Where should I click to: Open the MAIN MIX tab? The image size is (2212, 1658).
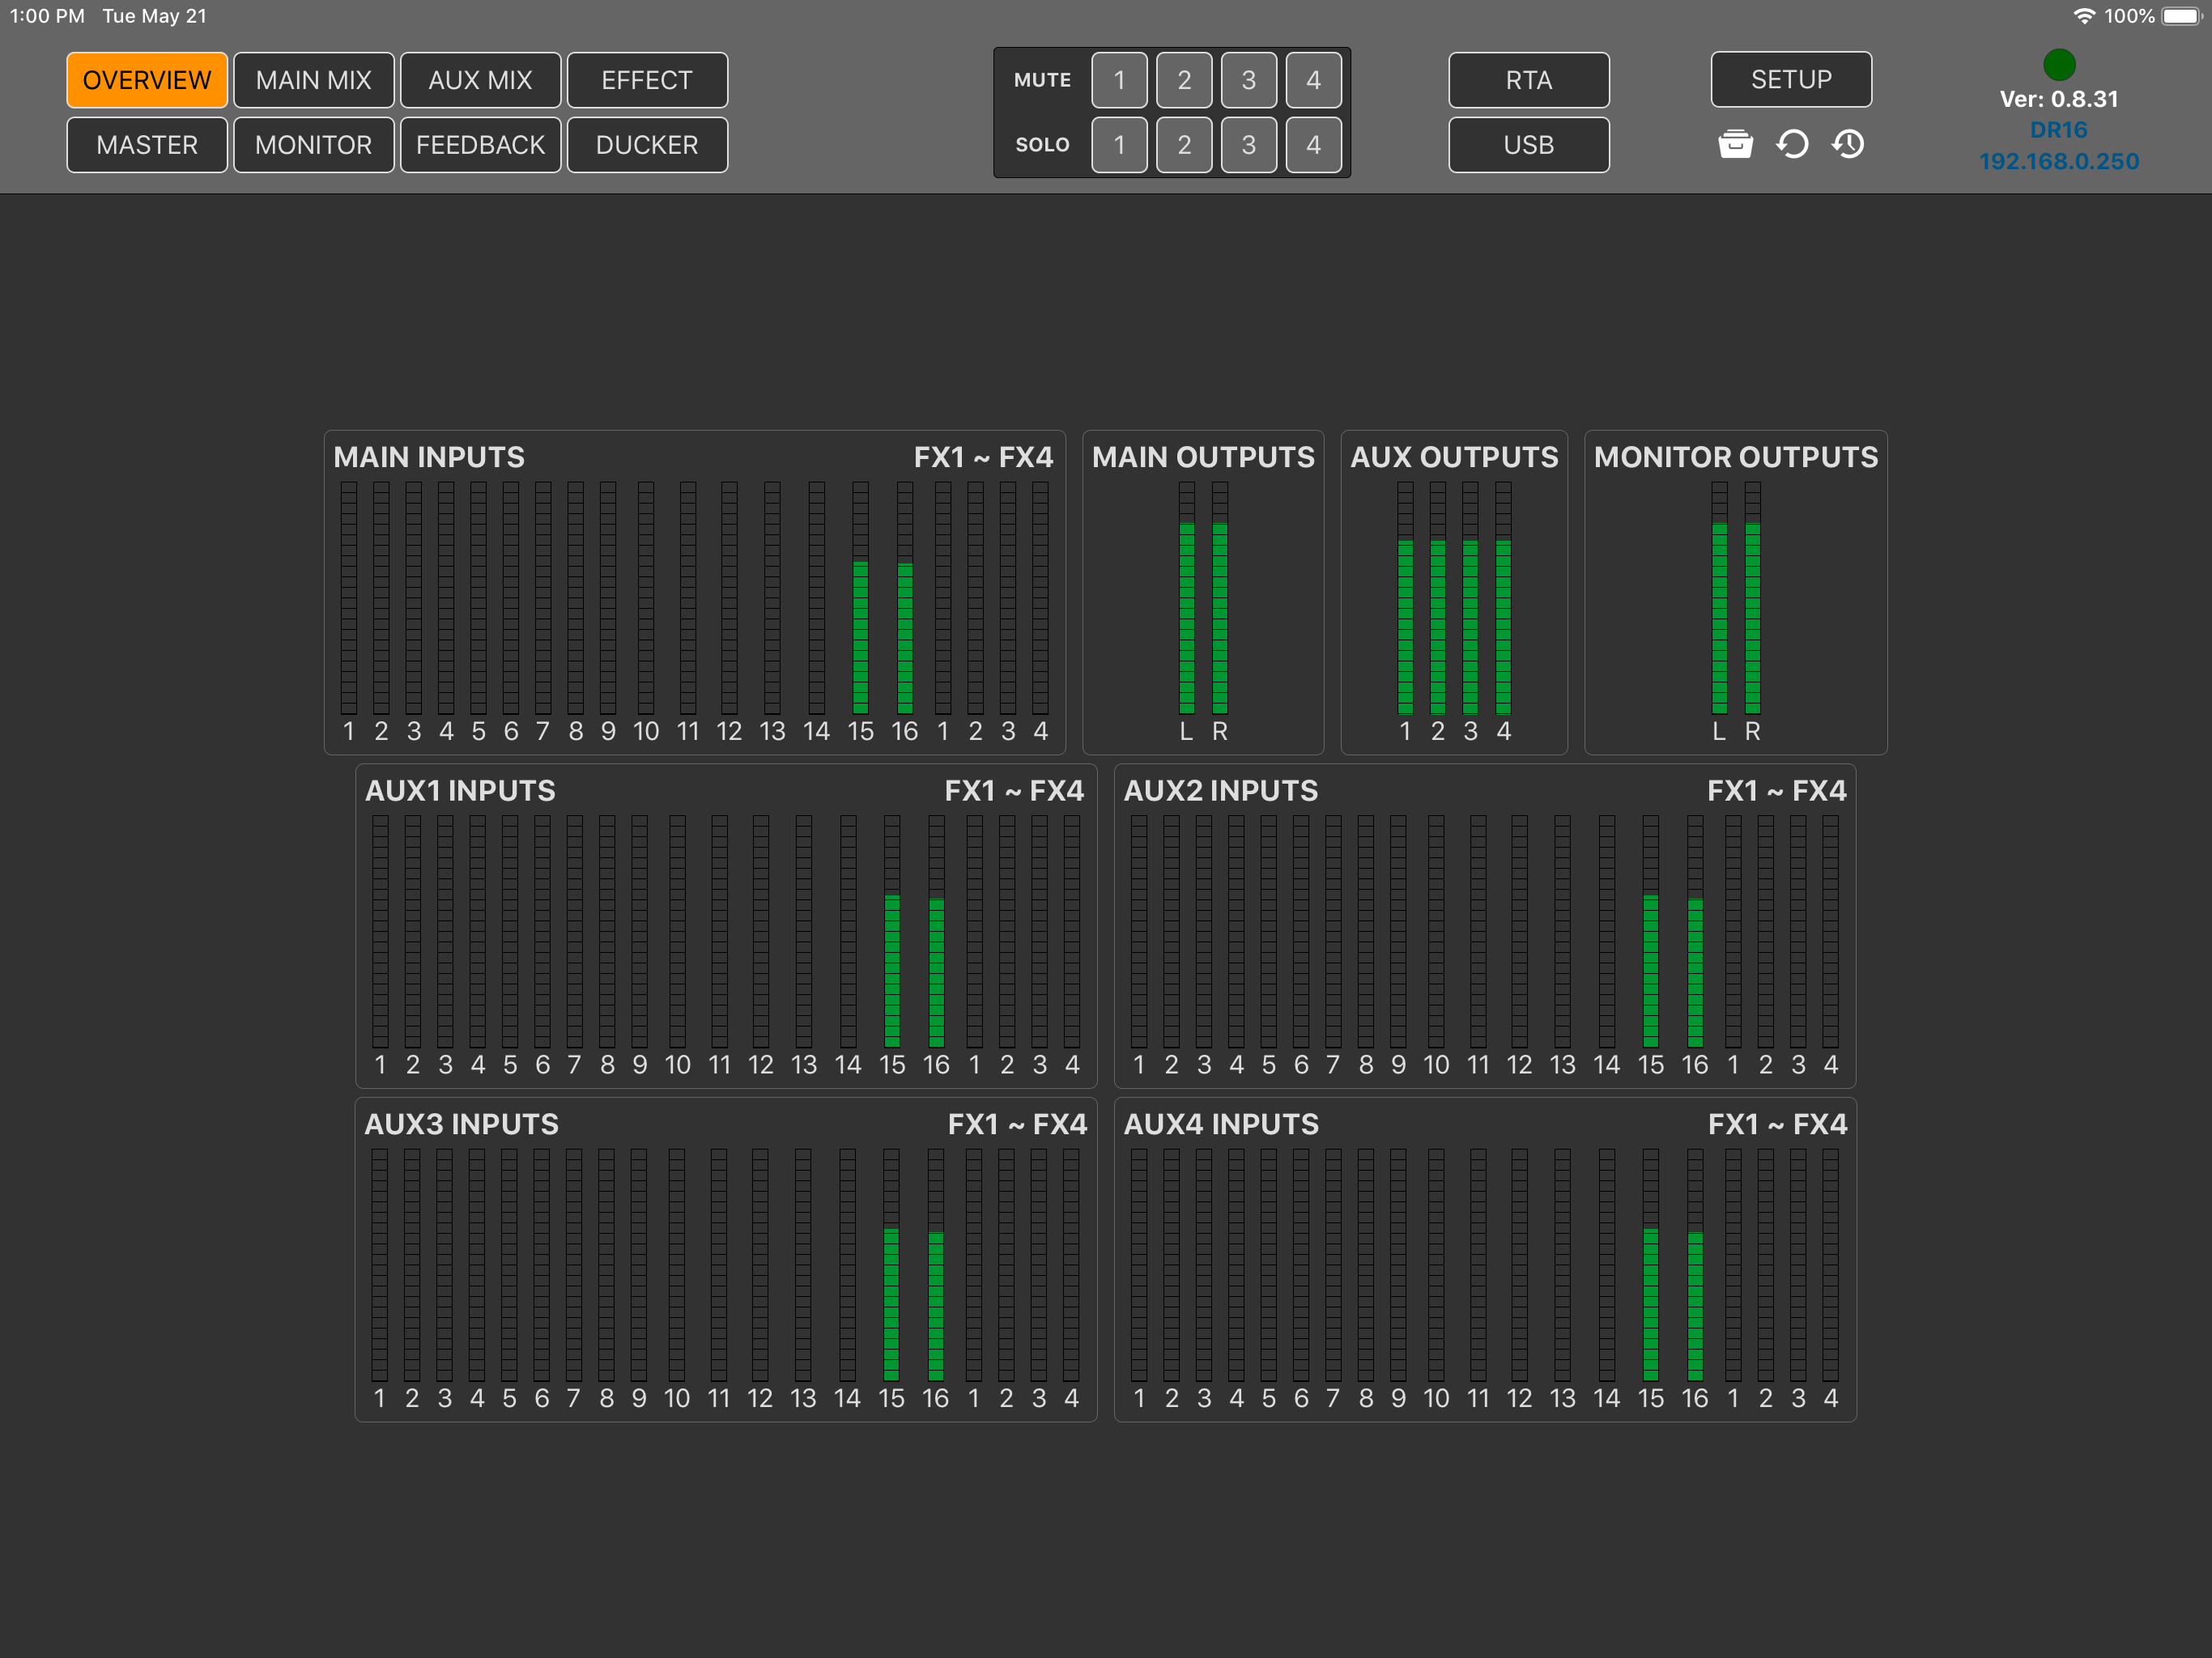[314, 80]
